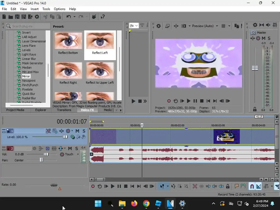Click the Redo arrow icon
This screenshot has width=280, height=210.
[x=81, y=17]
